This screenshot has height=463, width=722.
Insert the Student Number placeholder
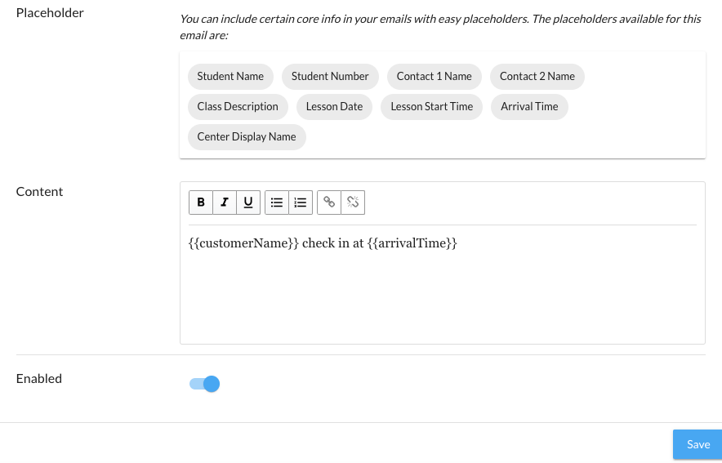tap(330, 76)
